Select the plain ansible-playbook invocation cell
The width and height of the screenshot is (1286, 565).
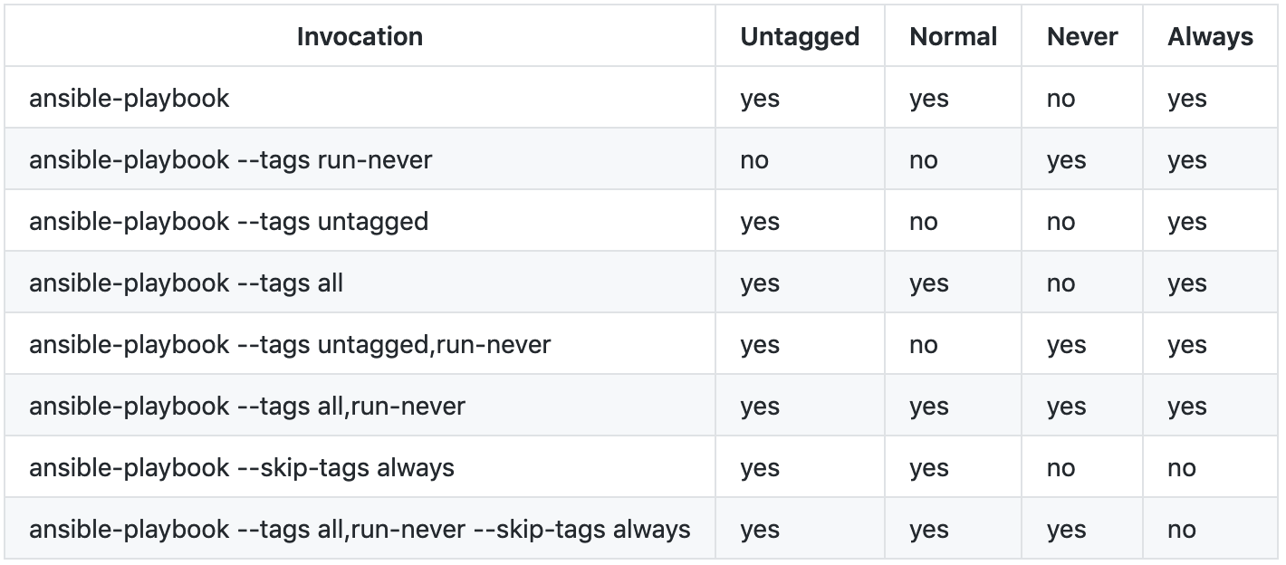pyautogui.click(x=360, y=97)
